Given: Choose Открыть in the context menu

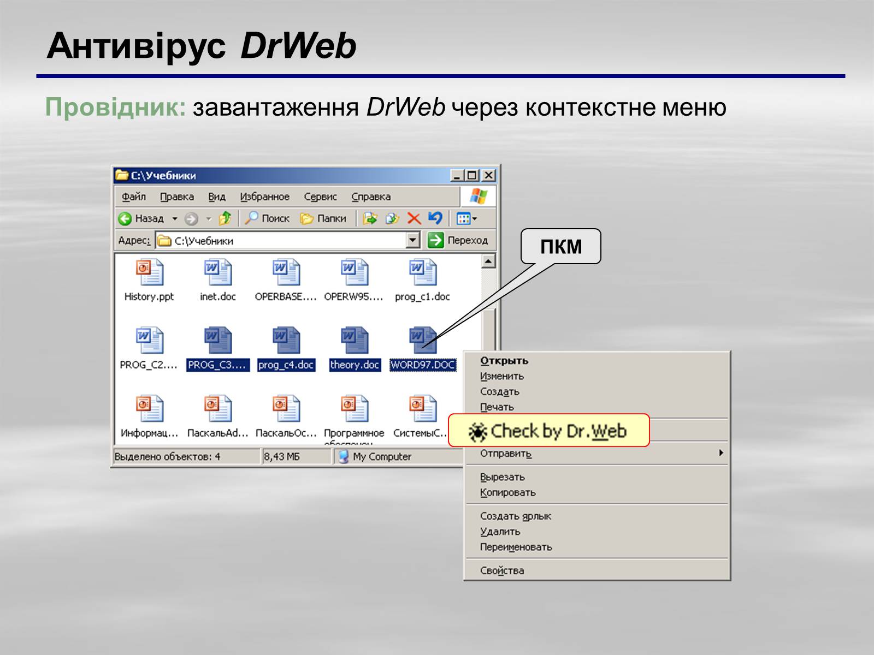Looking at the screenshot, I should click(x=597, y=361).
